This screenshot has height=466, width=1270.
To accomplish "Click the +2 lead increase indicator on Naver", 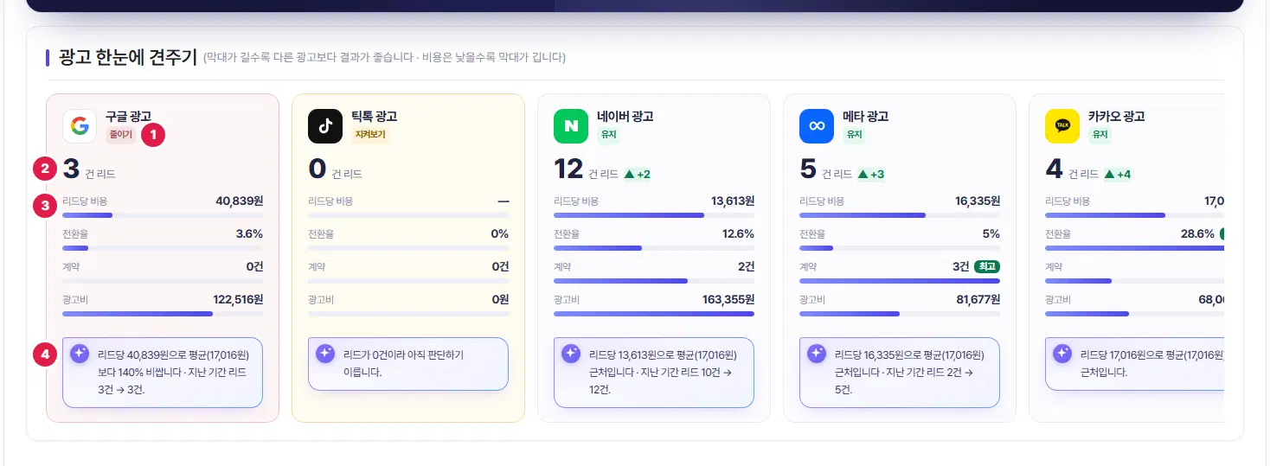I will point(637,174).
